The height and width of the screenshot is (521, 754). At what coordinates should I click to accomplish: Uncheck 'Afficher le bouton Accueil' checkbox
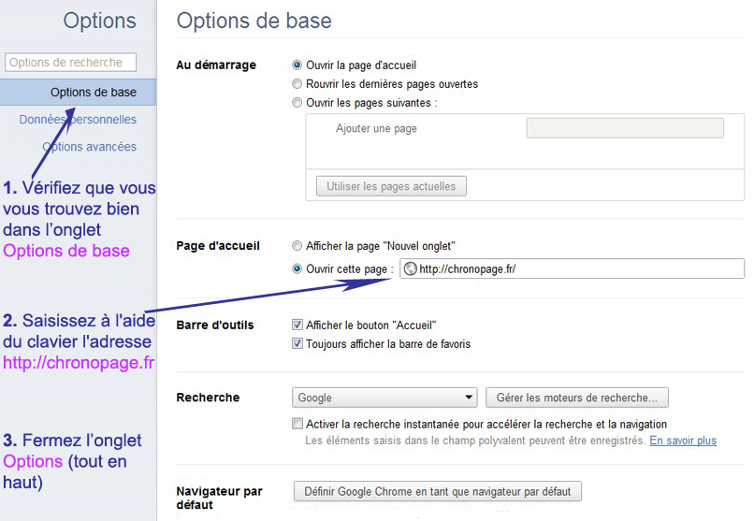click(x=297, y=326)
